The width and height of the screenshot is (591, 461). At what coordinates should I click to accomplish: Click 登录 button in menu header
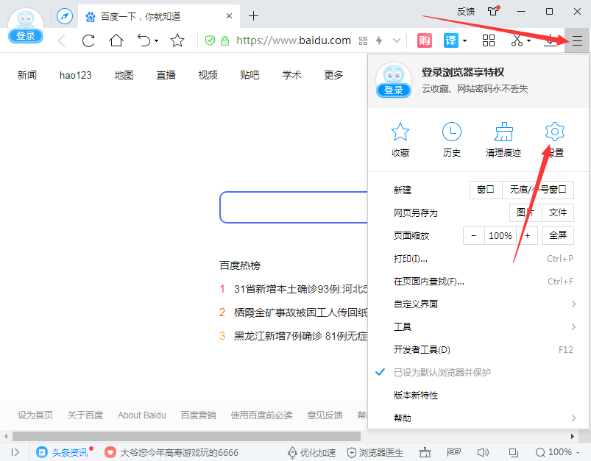coord(394,90)
